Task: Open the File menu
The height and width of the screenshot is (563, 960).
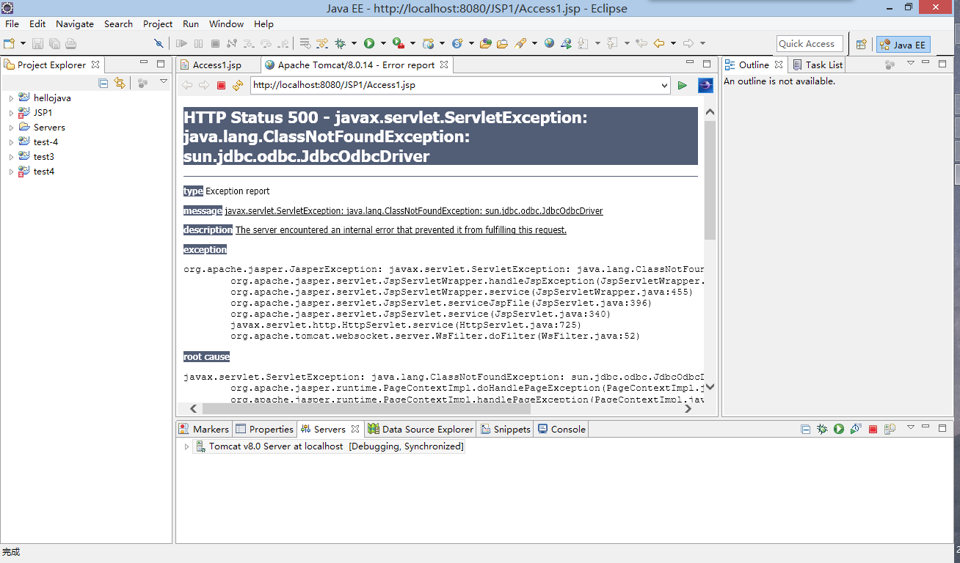Action: pos(12,23)
